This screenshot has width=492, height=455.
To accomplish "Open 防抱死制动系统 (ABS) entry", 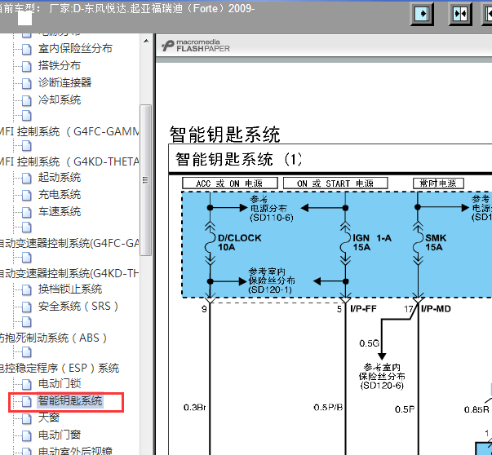I will [53, 338].
